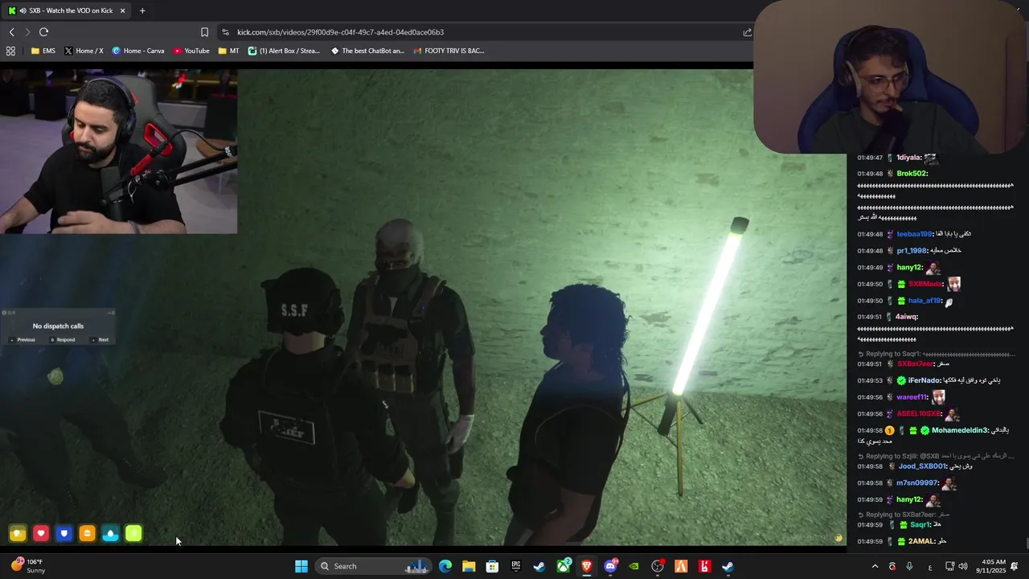Open Discord from the taskbar

click(610, 566)
